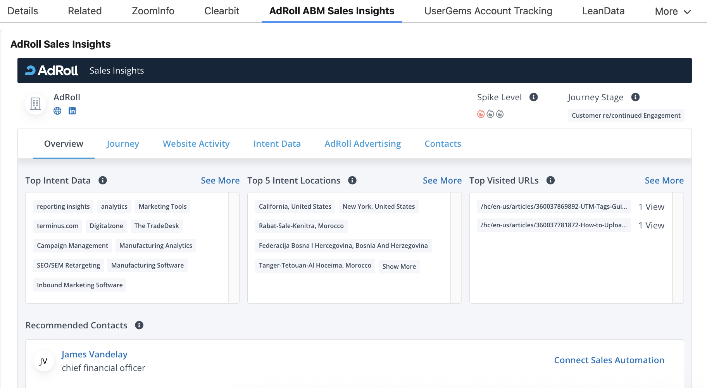This screenshot has height=388, width=707.
Task: Open the UserGems Account Tracking tab
Action: coord(488,11)
